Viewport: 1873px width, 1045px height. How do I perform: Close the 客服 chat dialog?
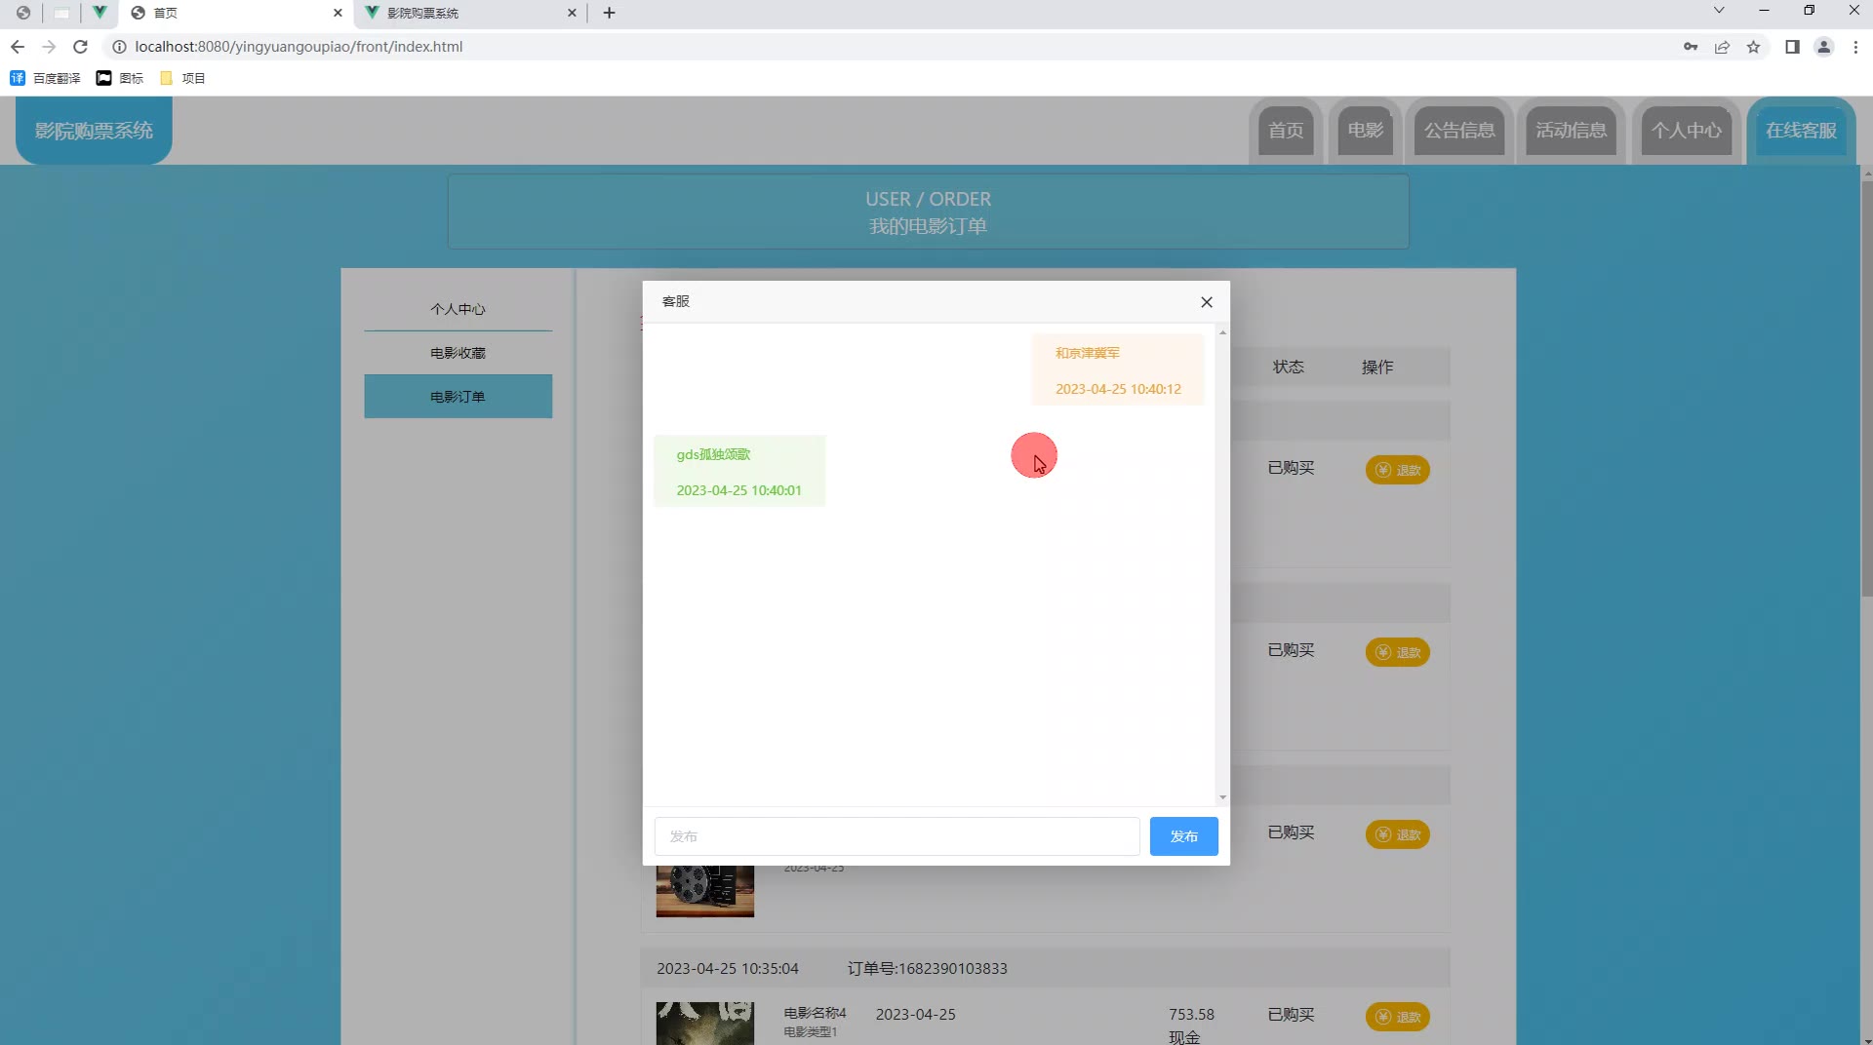pos(1207,302)
